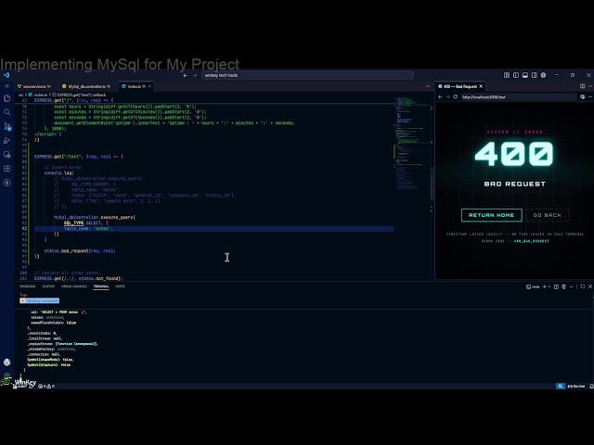Create a new terminal with the plus icon

(x=545, y=286)
